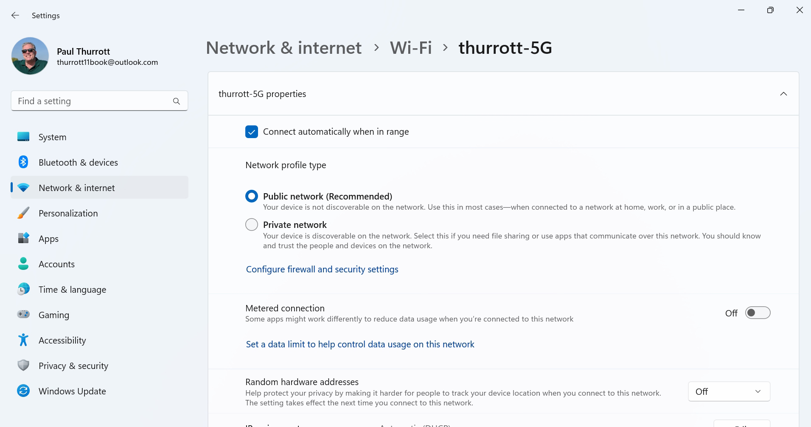Turn on the Metered connection toggle

pos(758,313)
